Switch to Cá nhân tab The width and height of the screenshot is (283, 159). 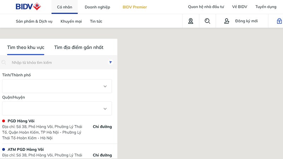[65, 7]
